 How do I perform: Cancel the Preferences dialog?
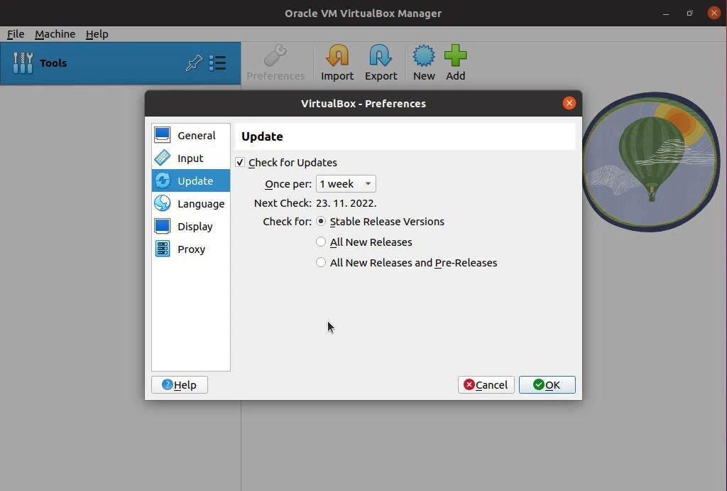[486, 384]
